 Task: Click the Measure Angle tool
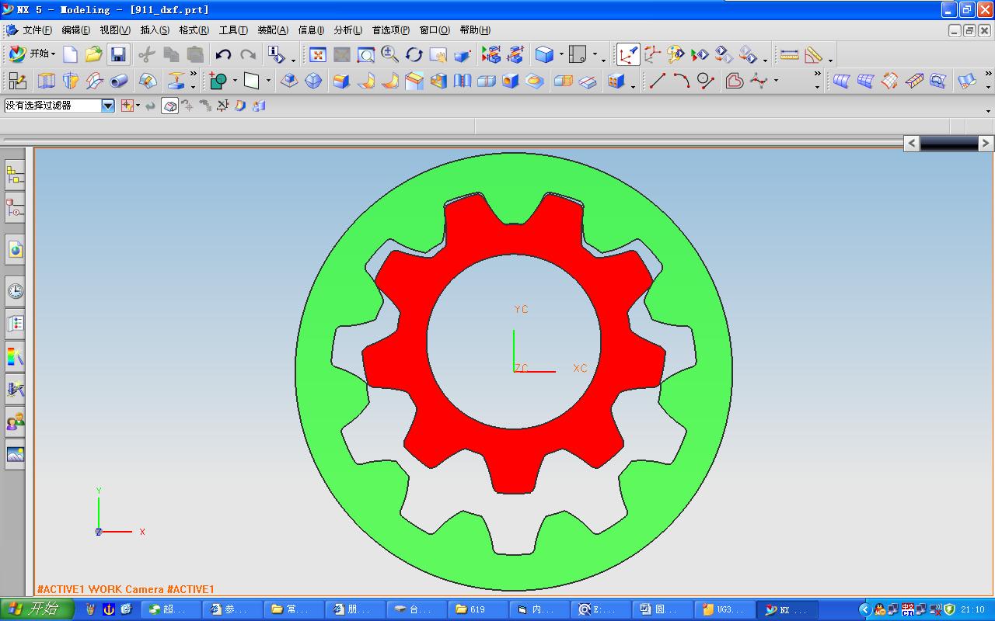pyautogui.click(x=813, y=54)
